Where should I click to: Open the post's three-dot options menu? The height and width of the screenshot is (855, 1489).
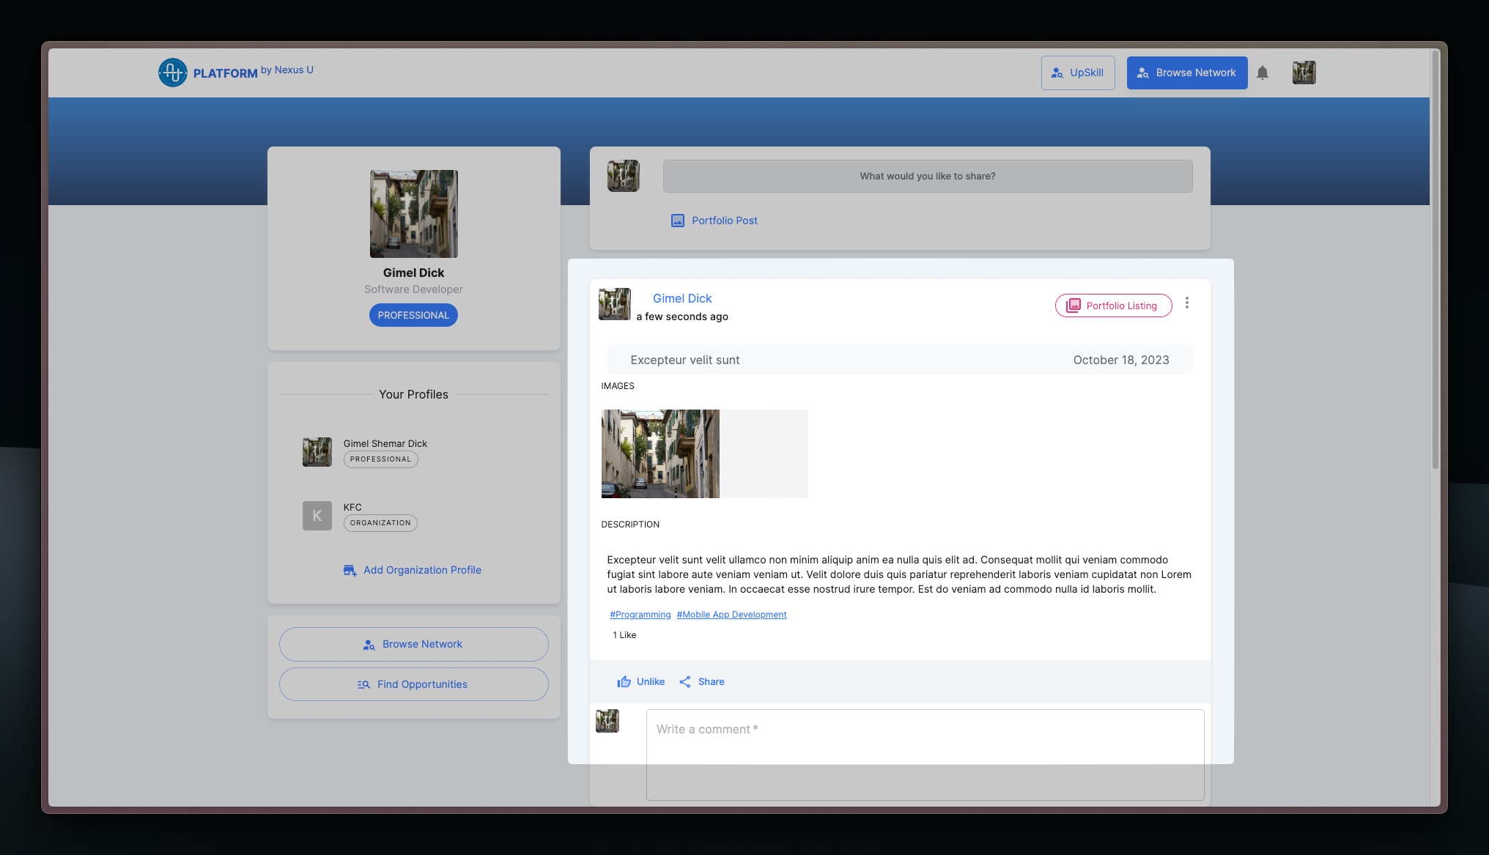pyautogui.click(x=1186, y=303)
